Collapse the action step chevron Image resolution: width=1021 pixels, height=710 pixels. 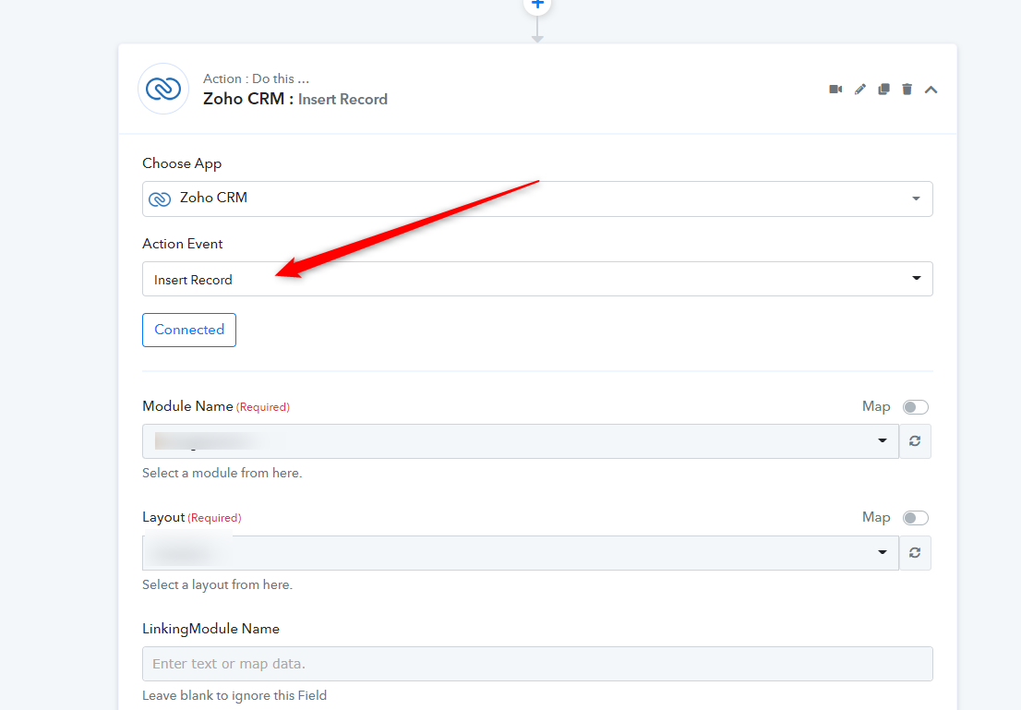(931, 90)
